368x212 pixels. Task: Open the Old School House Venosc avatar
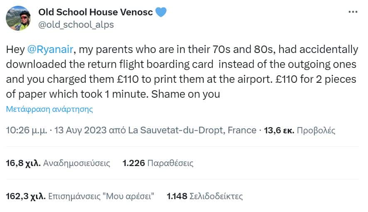coord(18,18)
